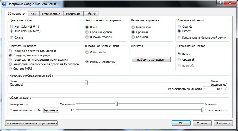Select Средний label/icon size
238x131 pixels.
(140, 32)
